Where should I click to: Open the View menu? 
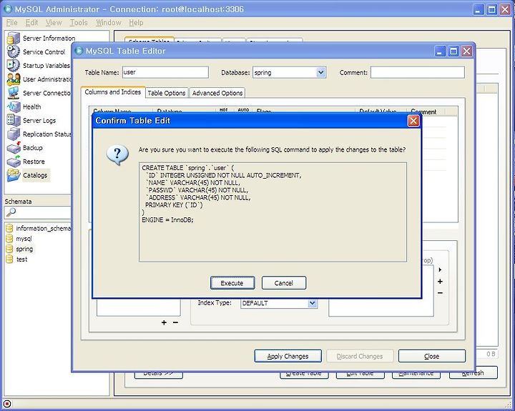pyautogui.click(x=54, y=23)
